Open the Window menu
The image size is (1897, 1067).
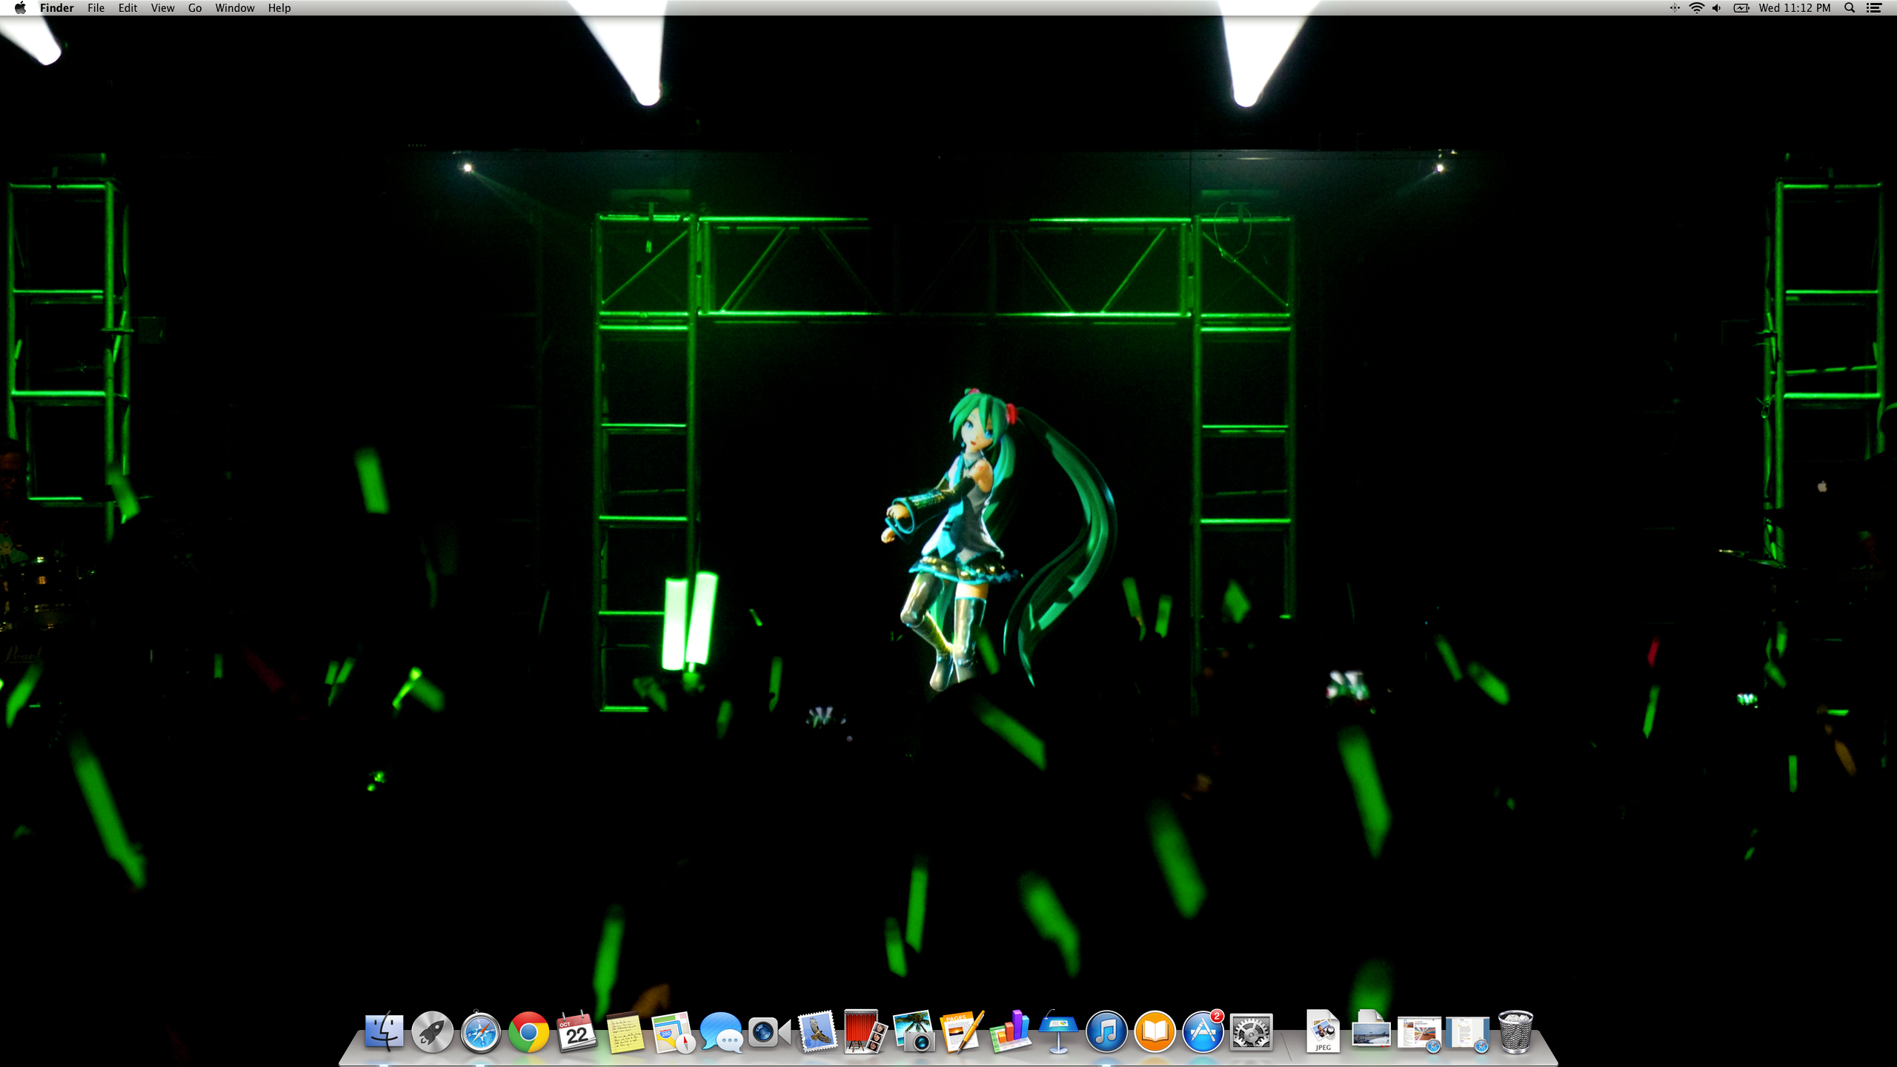pyautogui.click(x=235, y=7)
